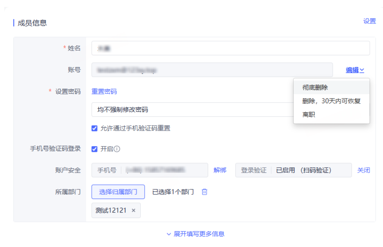Click the 账号 input field
This screenshot has height=247, width=383.
(212, 70)
